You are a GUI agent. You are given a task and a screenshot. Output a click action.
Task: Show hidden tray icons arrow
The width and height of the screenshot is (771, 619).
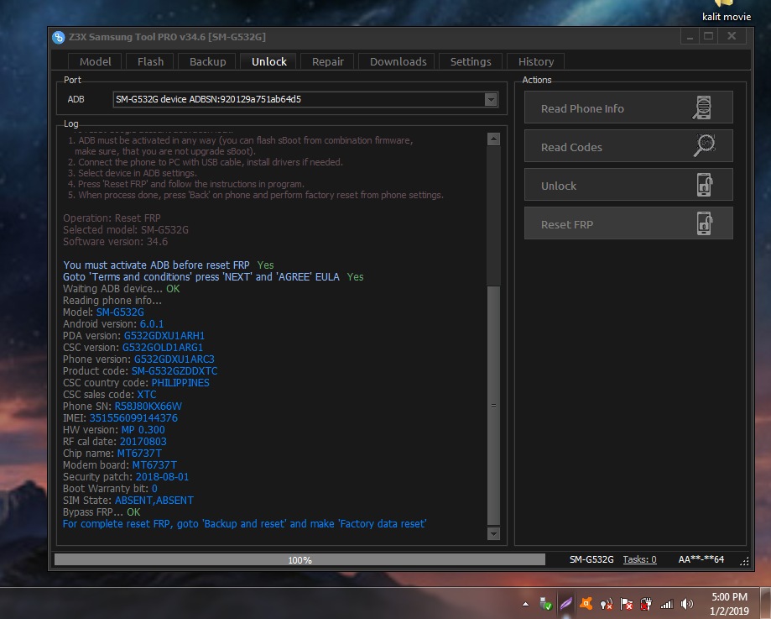coord(526,604)
